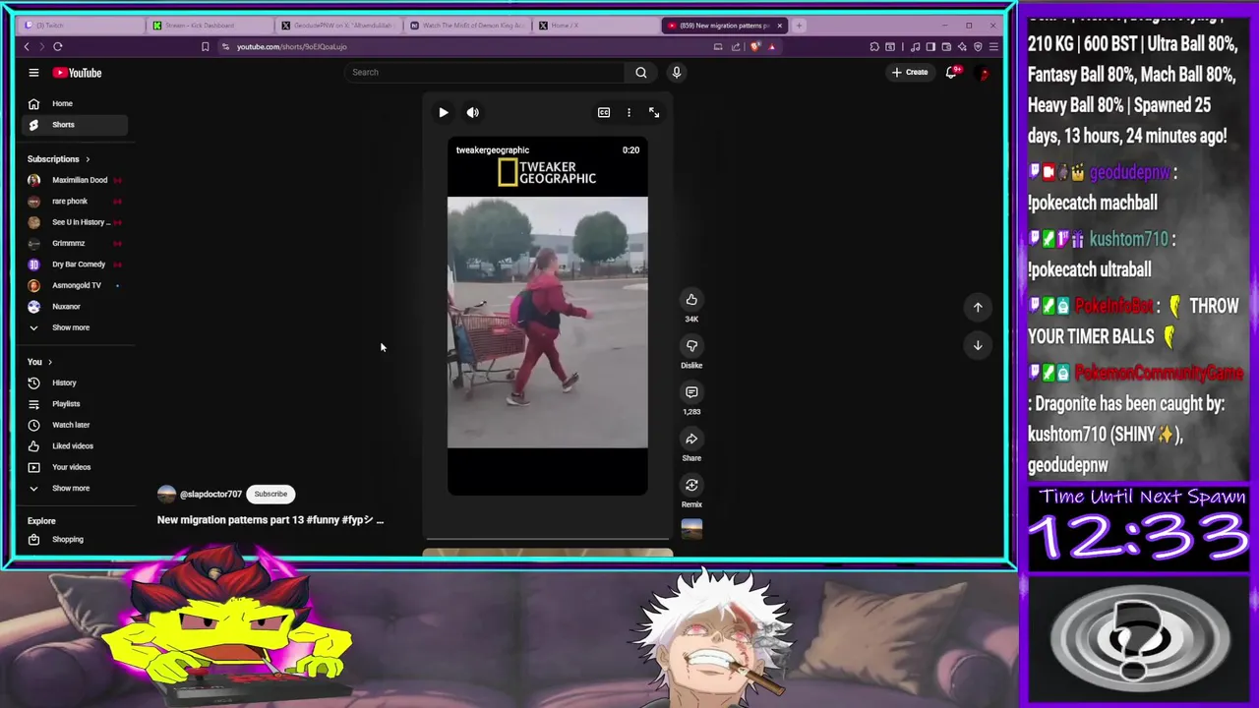Select Shorts in sidebar
This screenshot has width=1259, height=708.
(75, 125)
